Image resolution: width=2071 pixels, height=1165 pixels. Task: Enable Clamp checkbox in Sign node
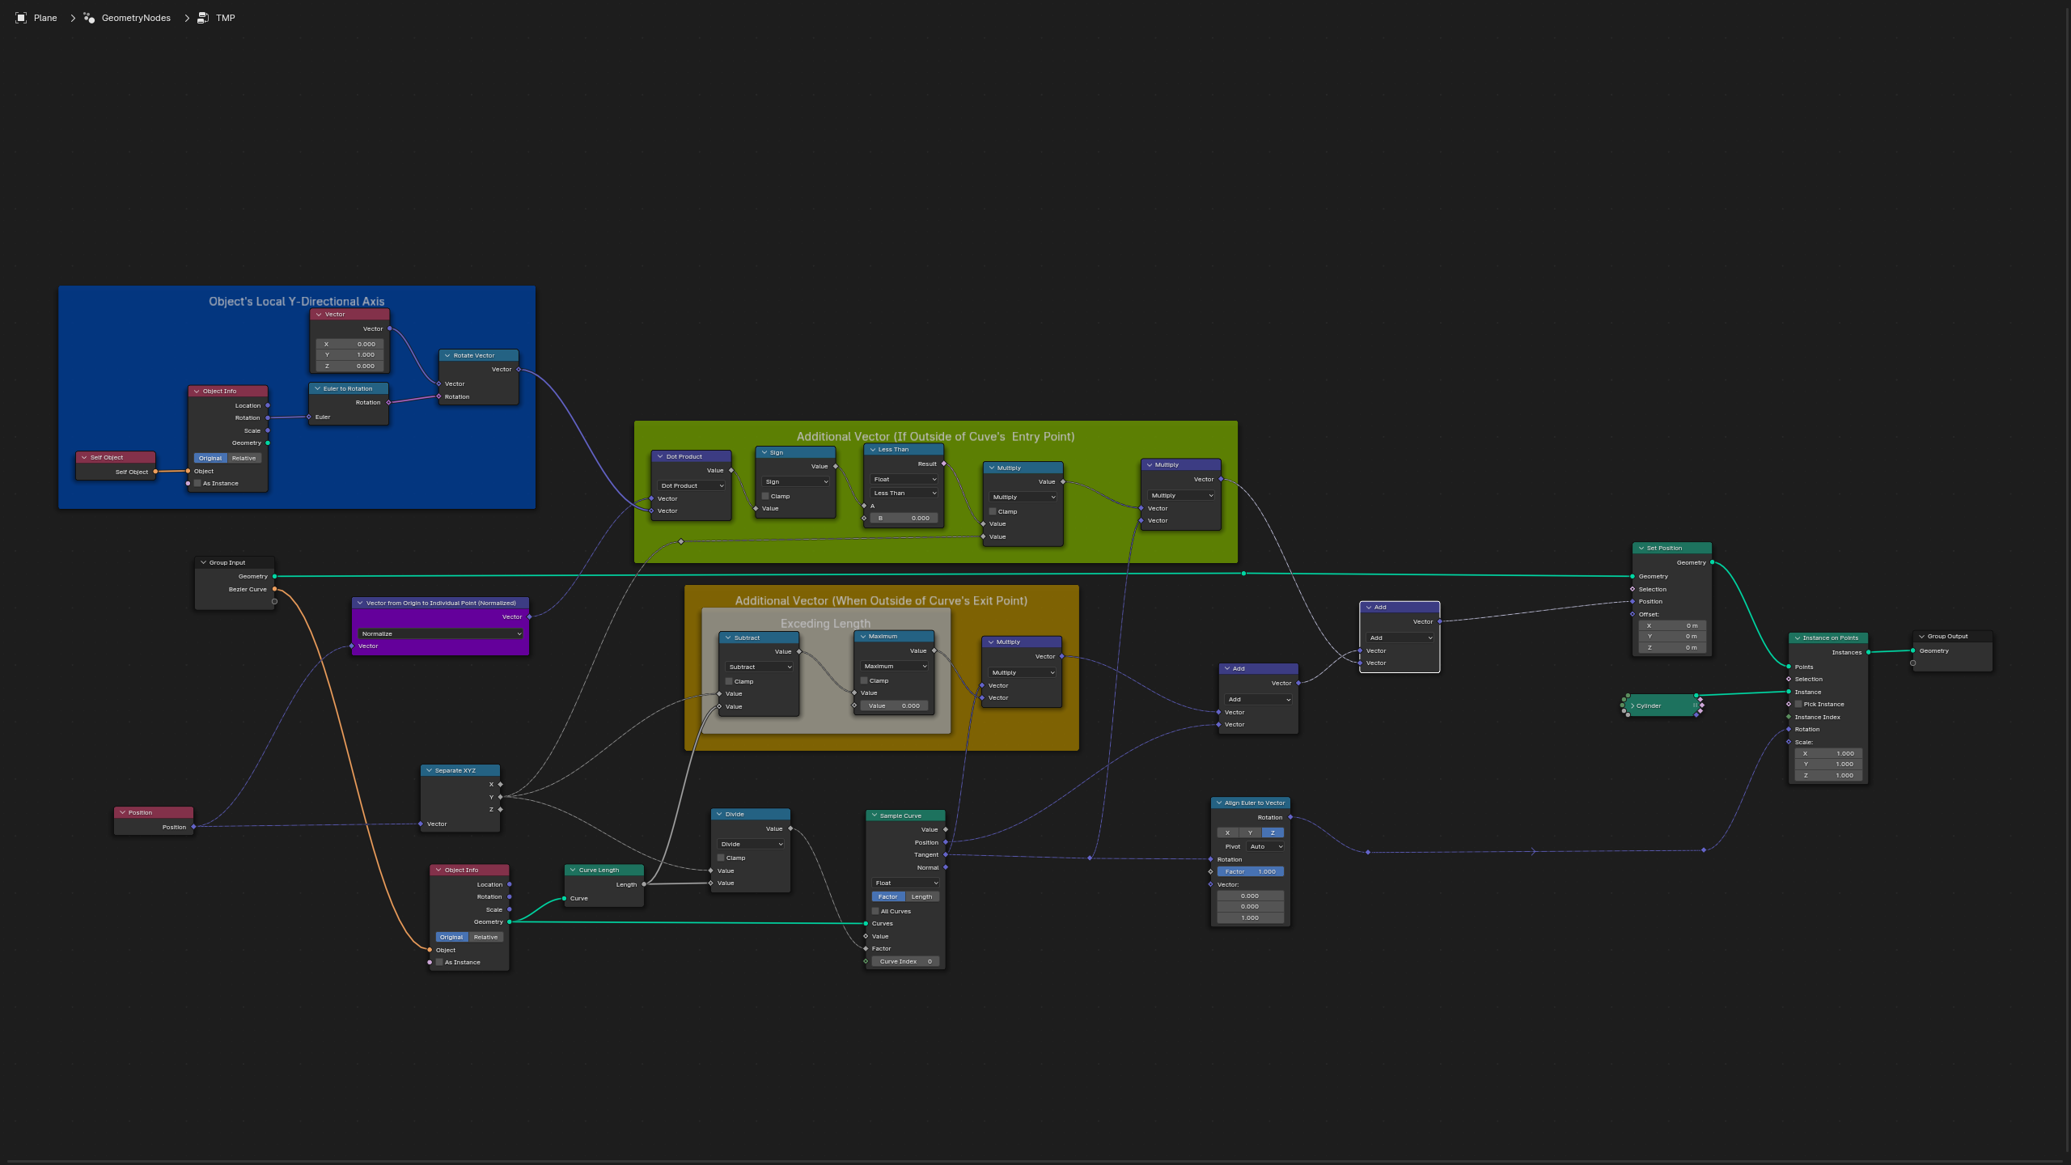pos(765,496)
